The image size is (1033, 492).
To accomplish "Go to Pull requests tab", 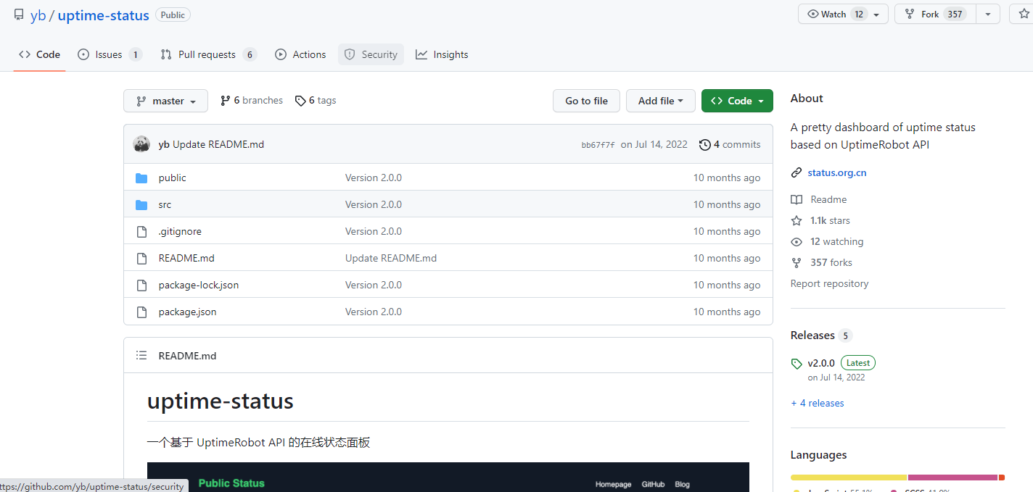I will point(209,54).
